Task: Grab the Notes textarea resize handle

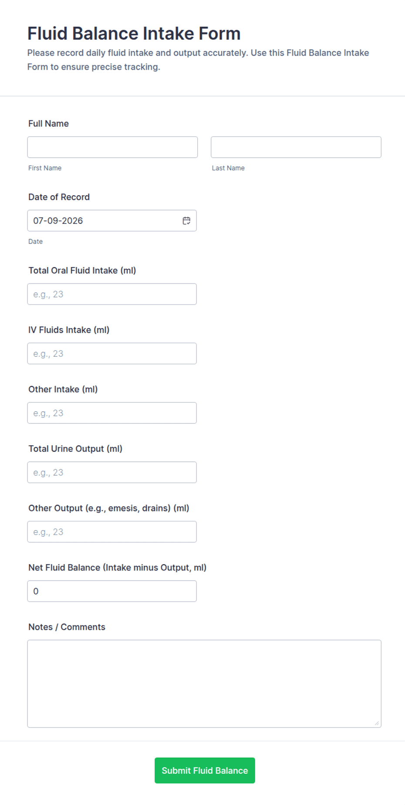Action: click(x=377, y=723)
